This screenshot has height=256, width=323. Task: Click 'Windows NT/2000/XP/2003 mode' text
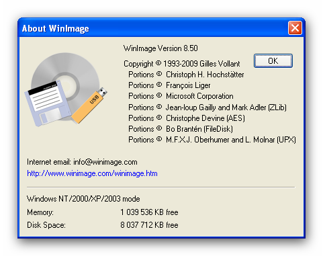[83, 199]
